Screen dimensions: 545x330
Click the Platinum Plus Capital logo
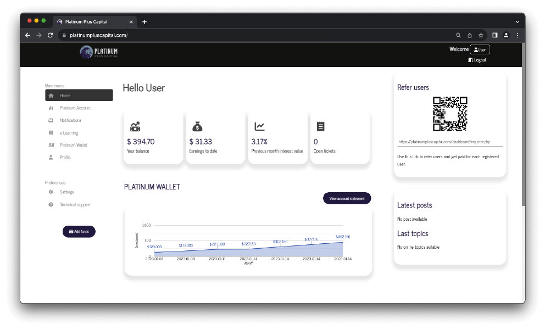pyautogui.click(x=99, y=52)
